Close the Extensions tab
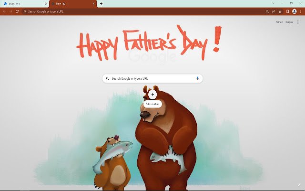This screenshot has width=305, height=191. click(x=46, y=4)
